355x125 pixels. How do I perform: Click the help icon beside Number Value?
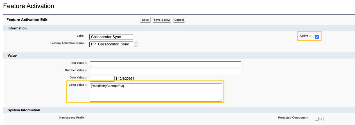click(86, 71)
